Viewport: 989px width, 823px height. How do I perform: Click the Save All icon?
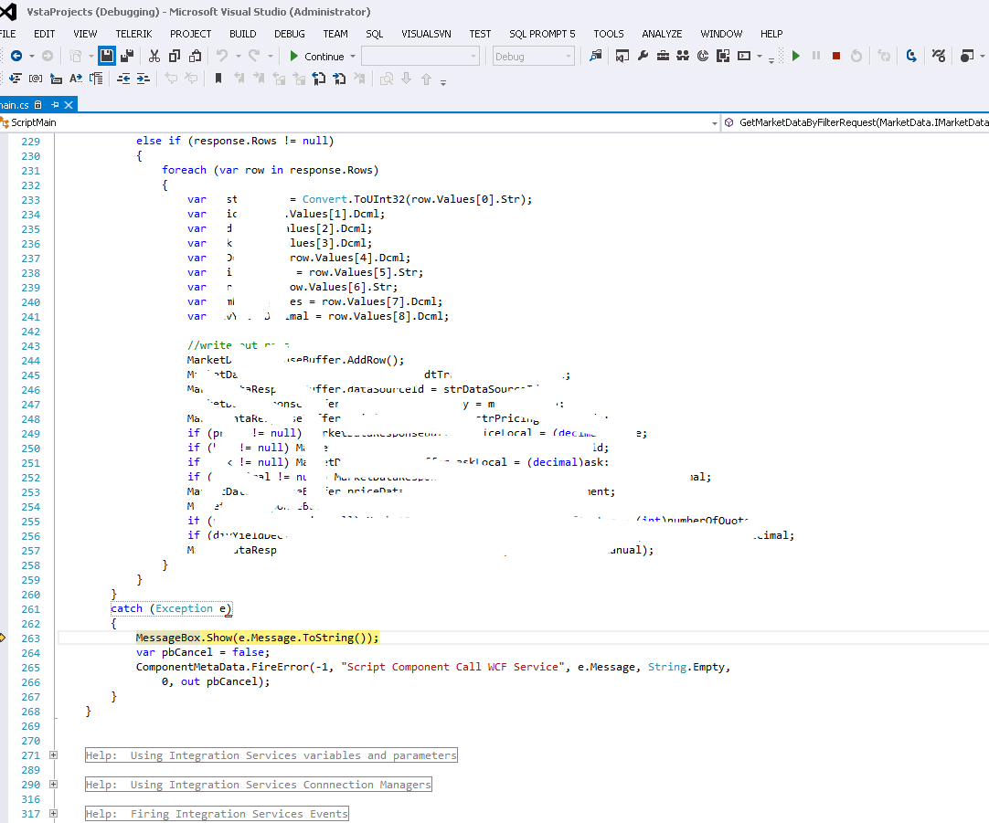[x=127, y=56]
